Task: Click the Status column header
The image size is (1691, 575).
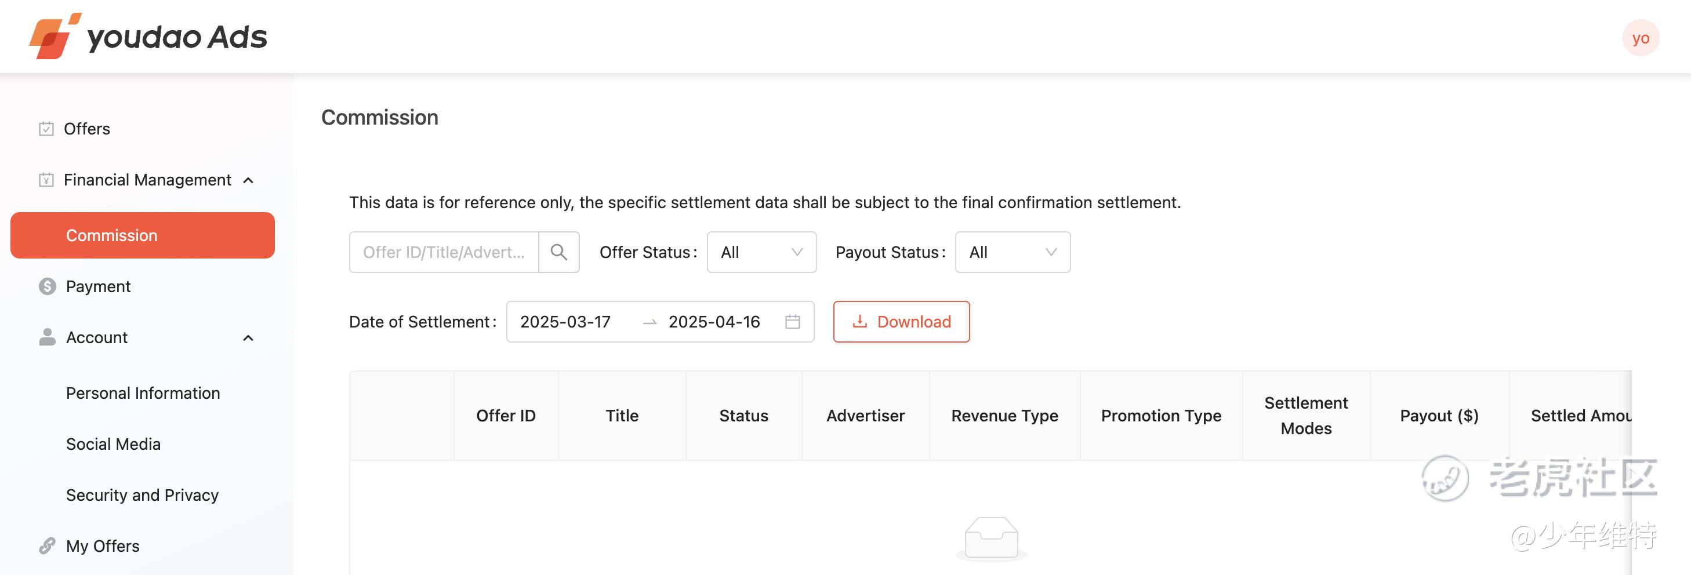Action: [743, 416]
